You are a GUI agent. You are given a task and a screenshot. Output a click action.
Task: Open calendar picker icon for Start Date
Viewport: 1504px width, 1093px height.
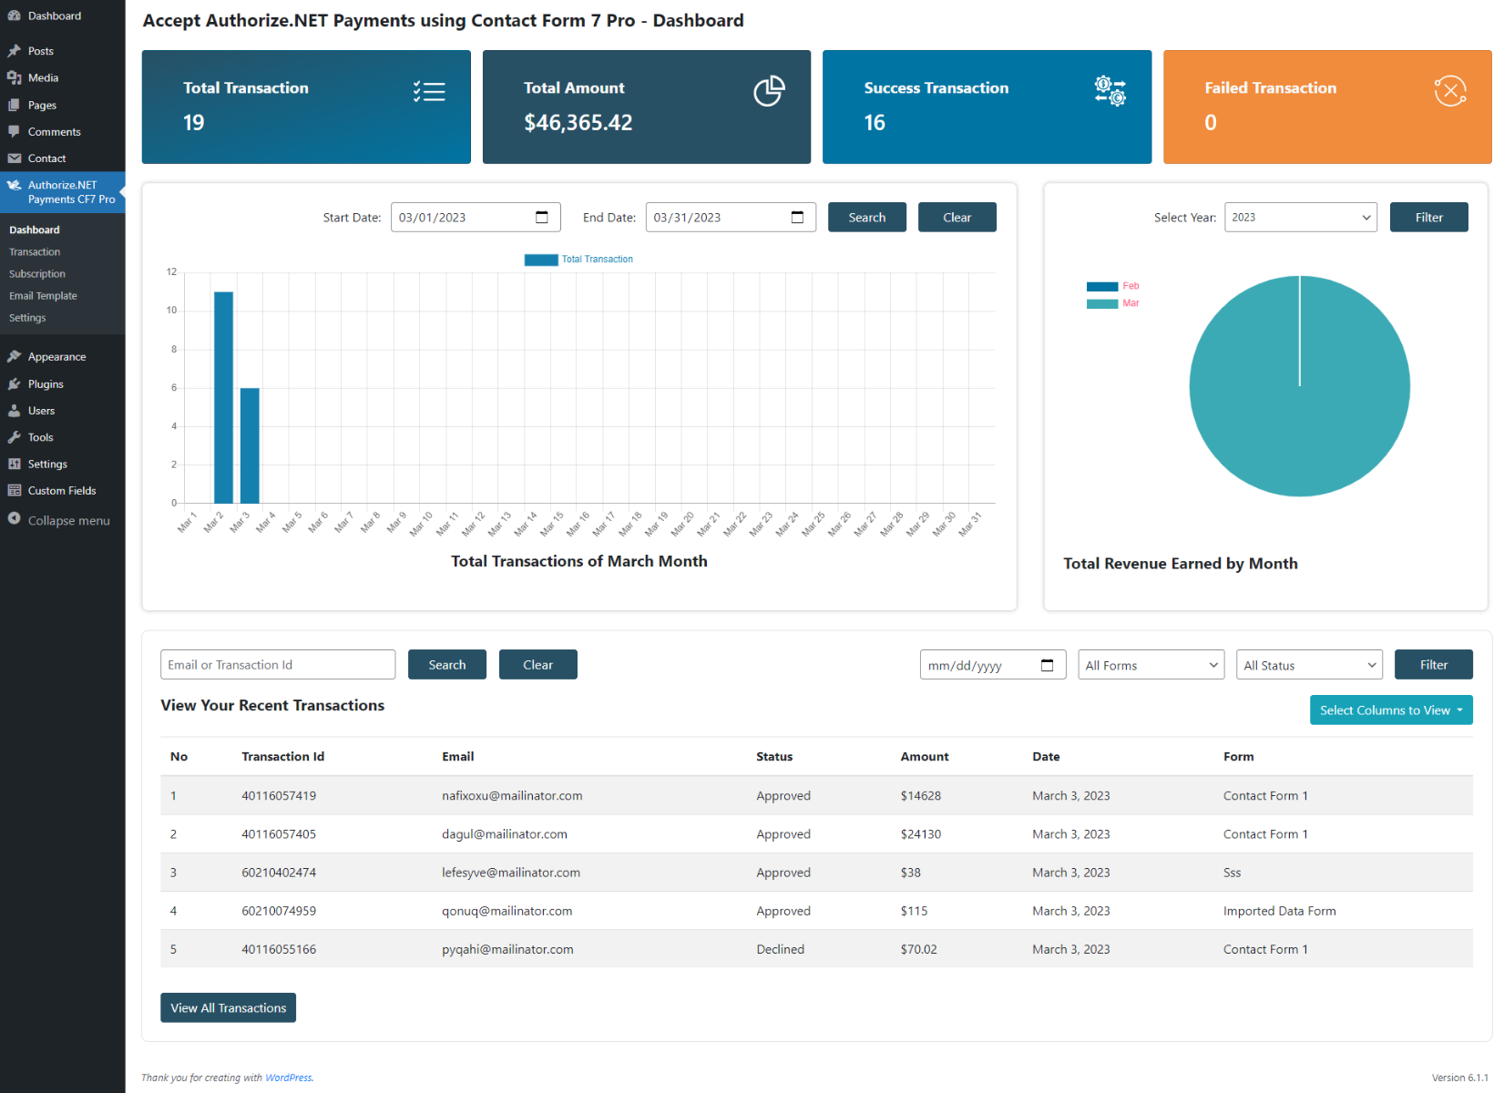(542, 218)
